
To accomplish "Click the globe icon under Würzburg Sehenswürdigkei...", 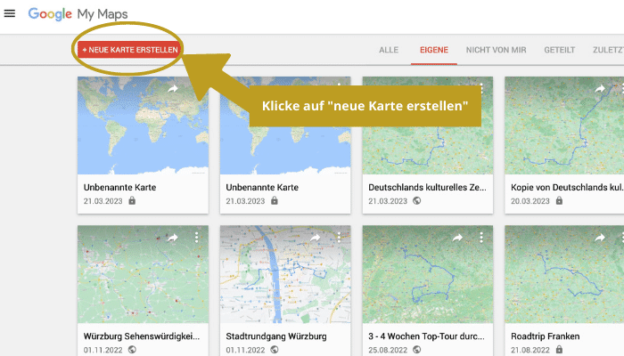I will (132, 350).
